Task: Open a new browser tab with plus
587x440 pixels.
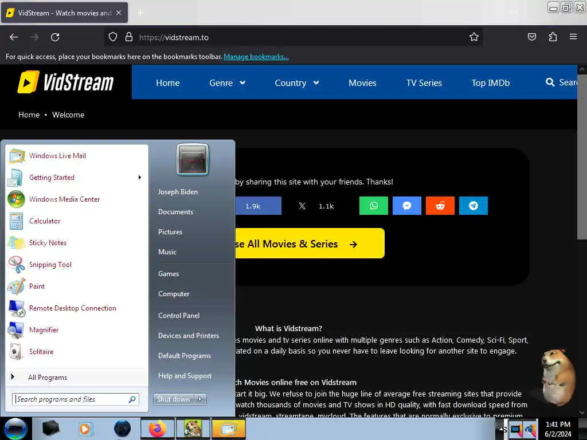Action: click(x=140, y=13)
